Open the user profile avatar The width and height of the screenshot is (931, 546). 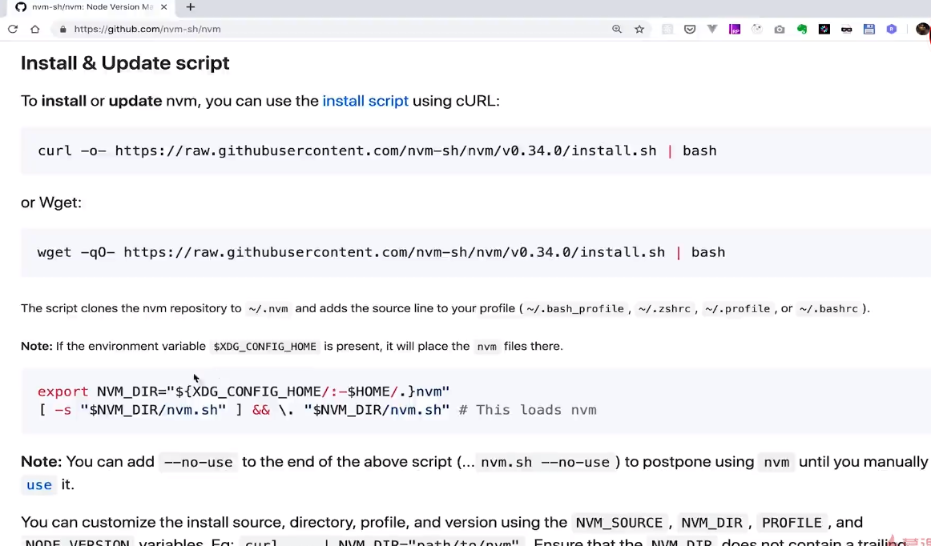point(923,29)
